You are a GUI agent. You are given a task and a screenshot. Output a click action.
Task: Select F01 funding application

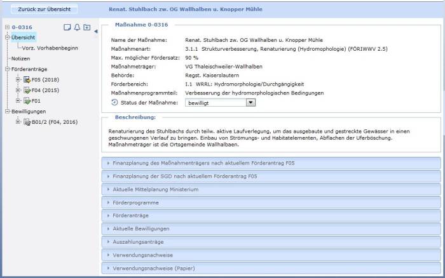pyautogui.click(x=36, y=101)
